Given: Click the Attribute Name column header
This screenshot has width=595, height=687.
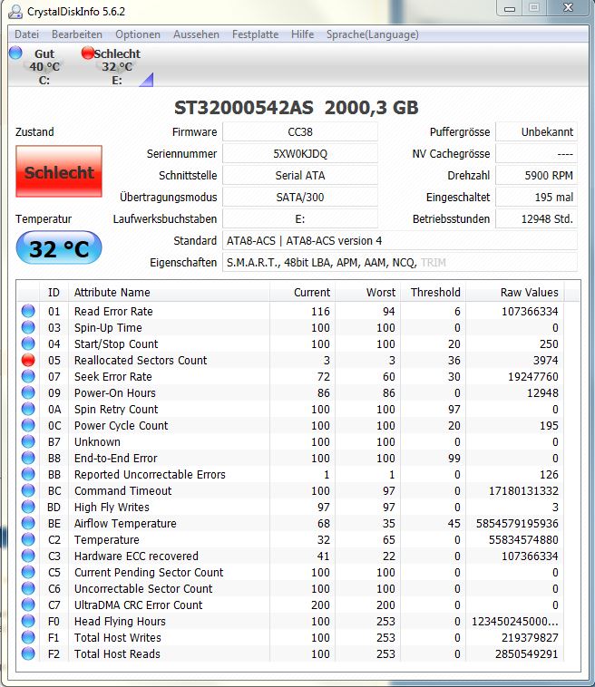Looking at the screenshot, I should point(169,292).
